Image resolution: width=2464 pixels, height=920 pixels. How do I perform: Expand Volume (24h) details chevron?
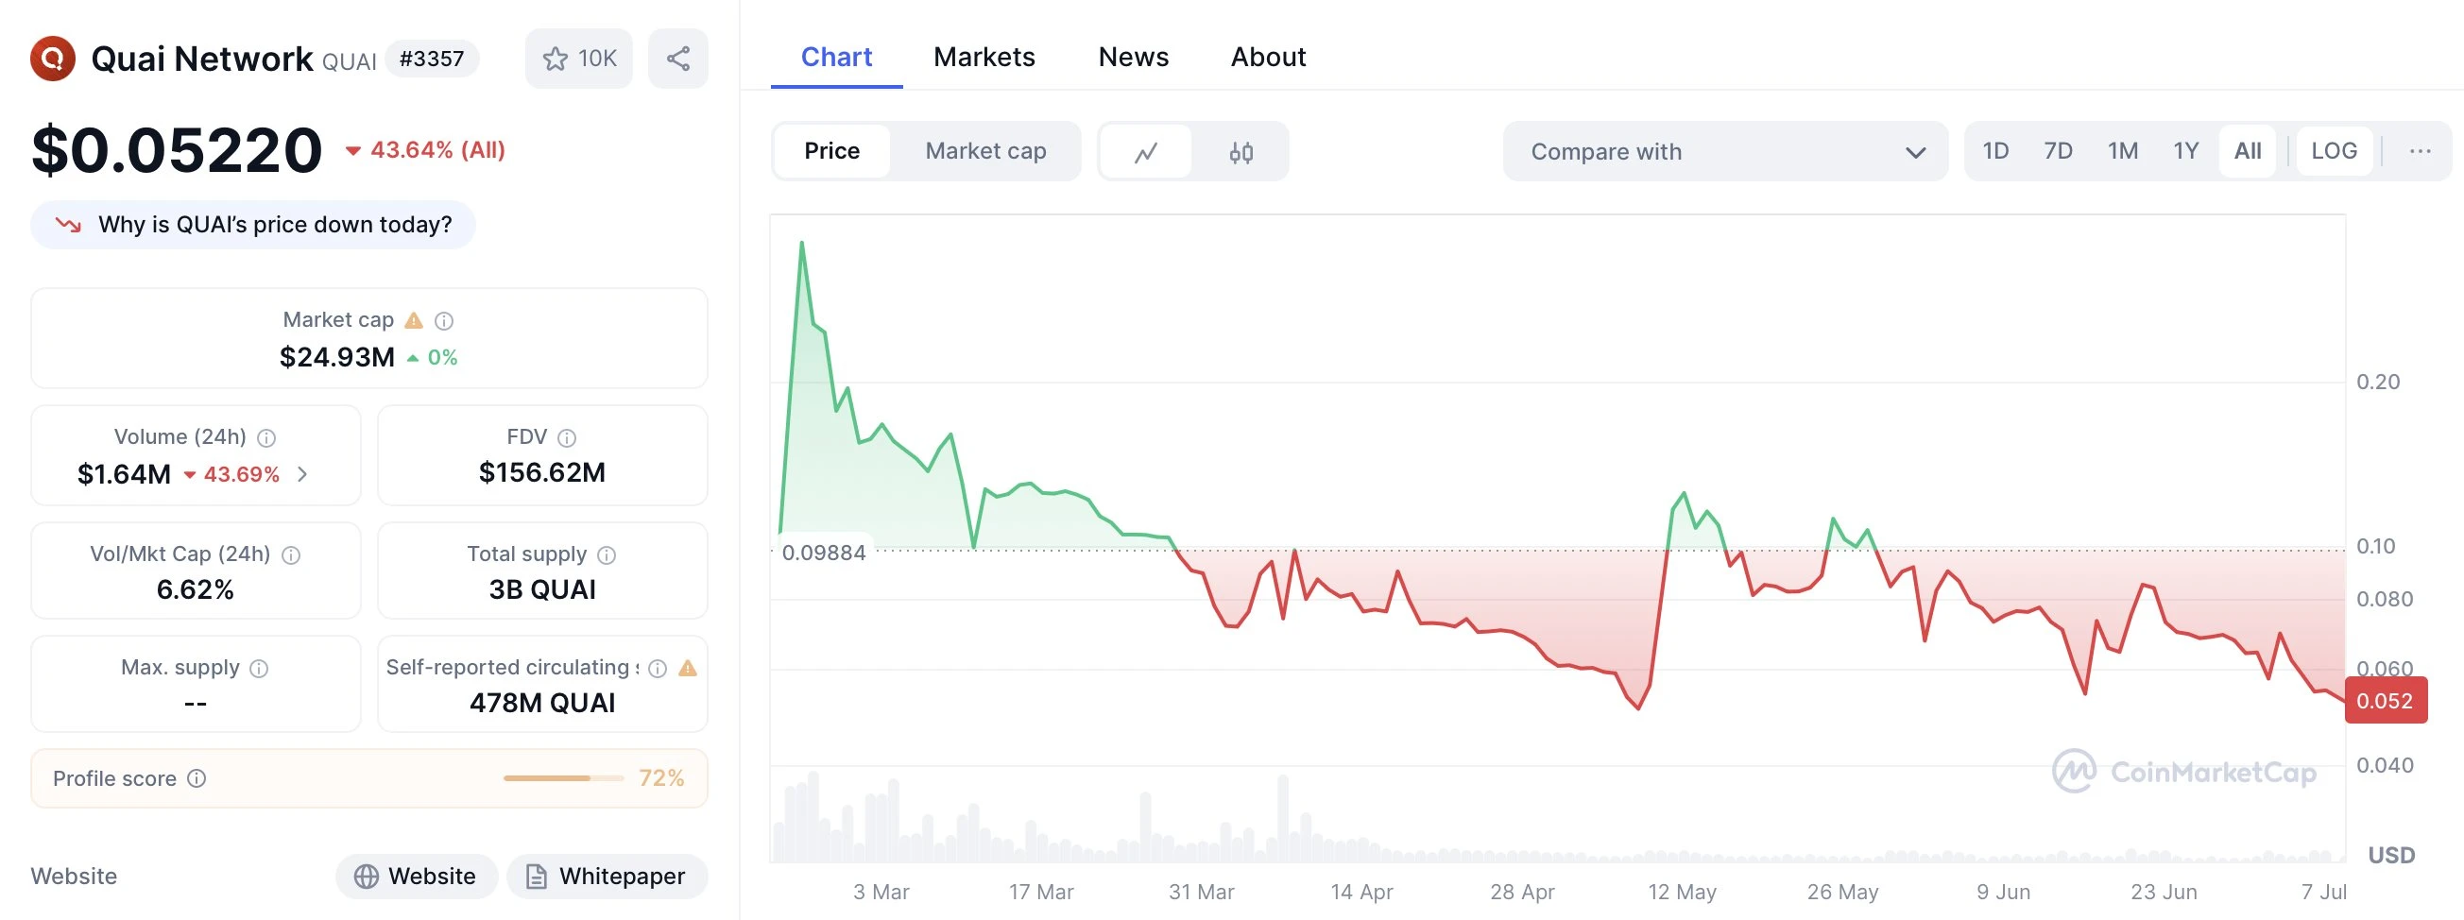[x=302, y=474]
